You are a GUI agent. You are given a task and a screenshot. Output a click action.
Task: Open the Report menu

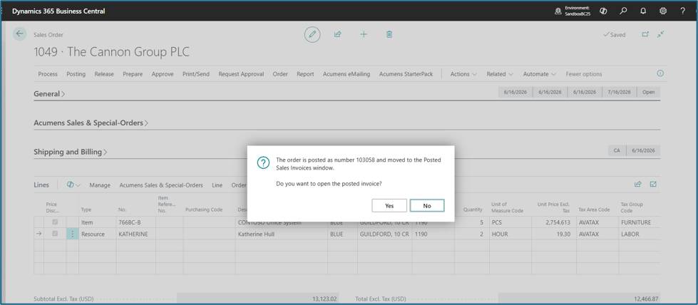[x=305, y=74]
